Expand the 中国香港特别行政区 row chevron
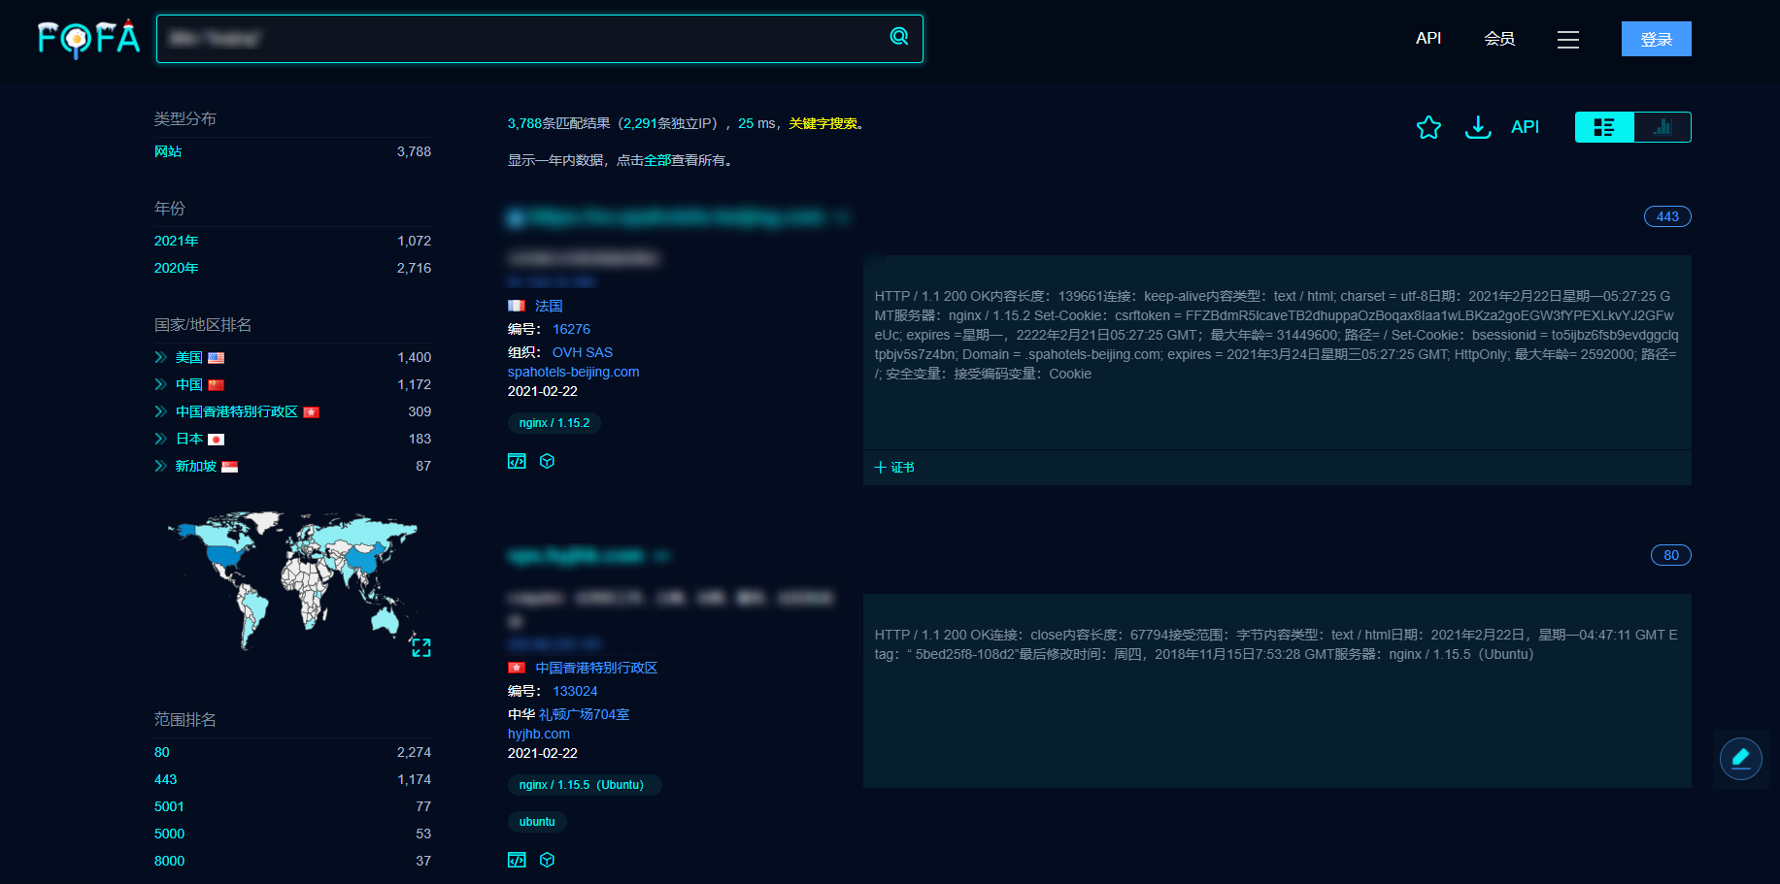1780x884 pixels. tap(160, 411)
